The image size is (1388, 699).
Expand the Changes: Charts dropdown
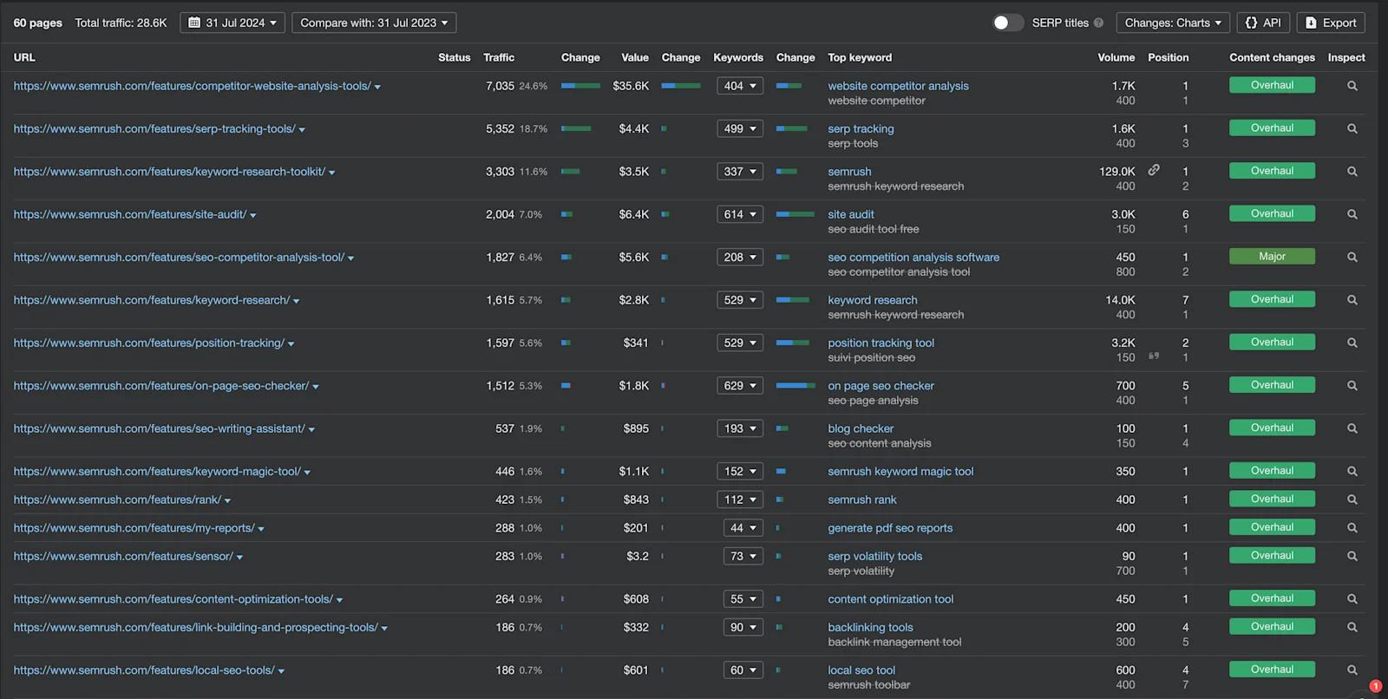[1172, 23]
